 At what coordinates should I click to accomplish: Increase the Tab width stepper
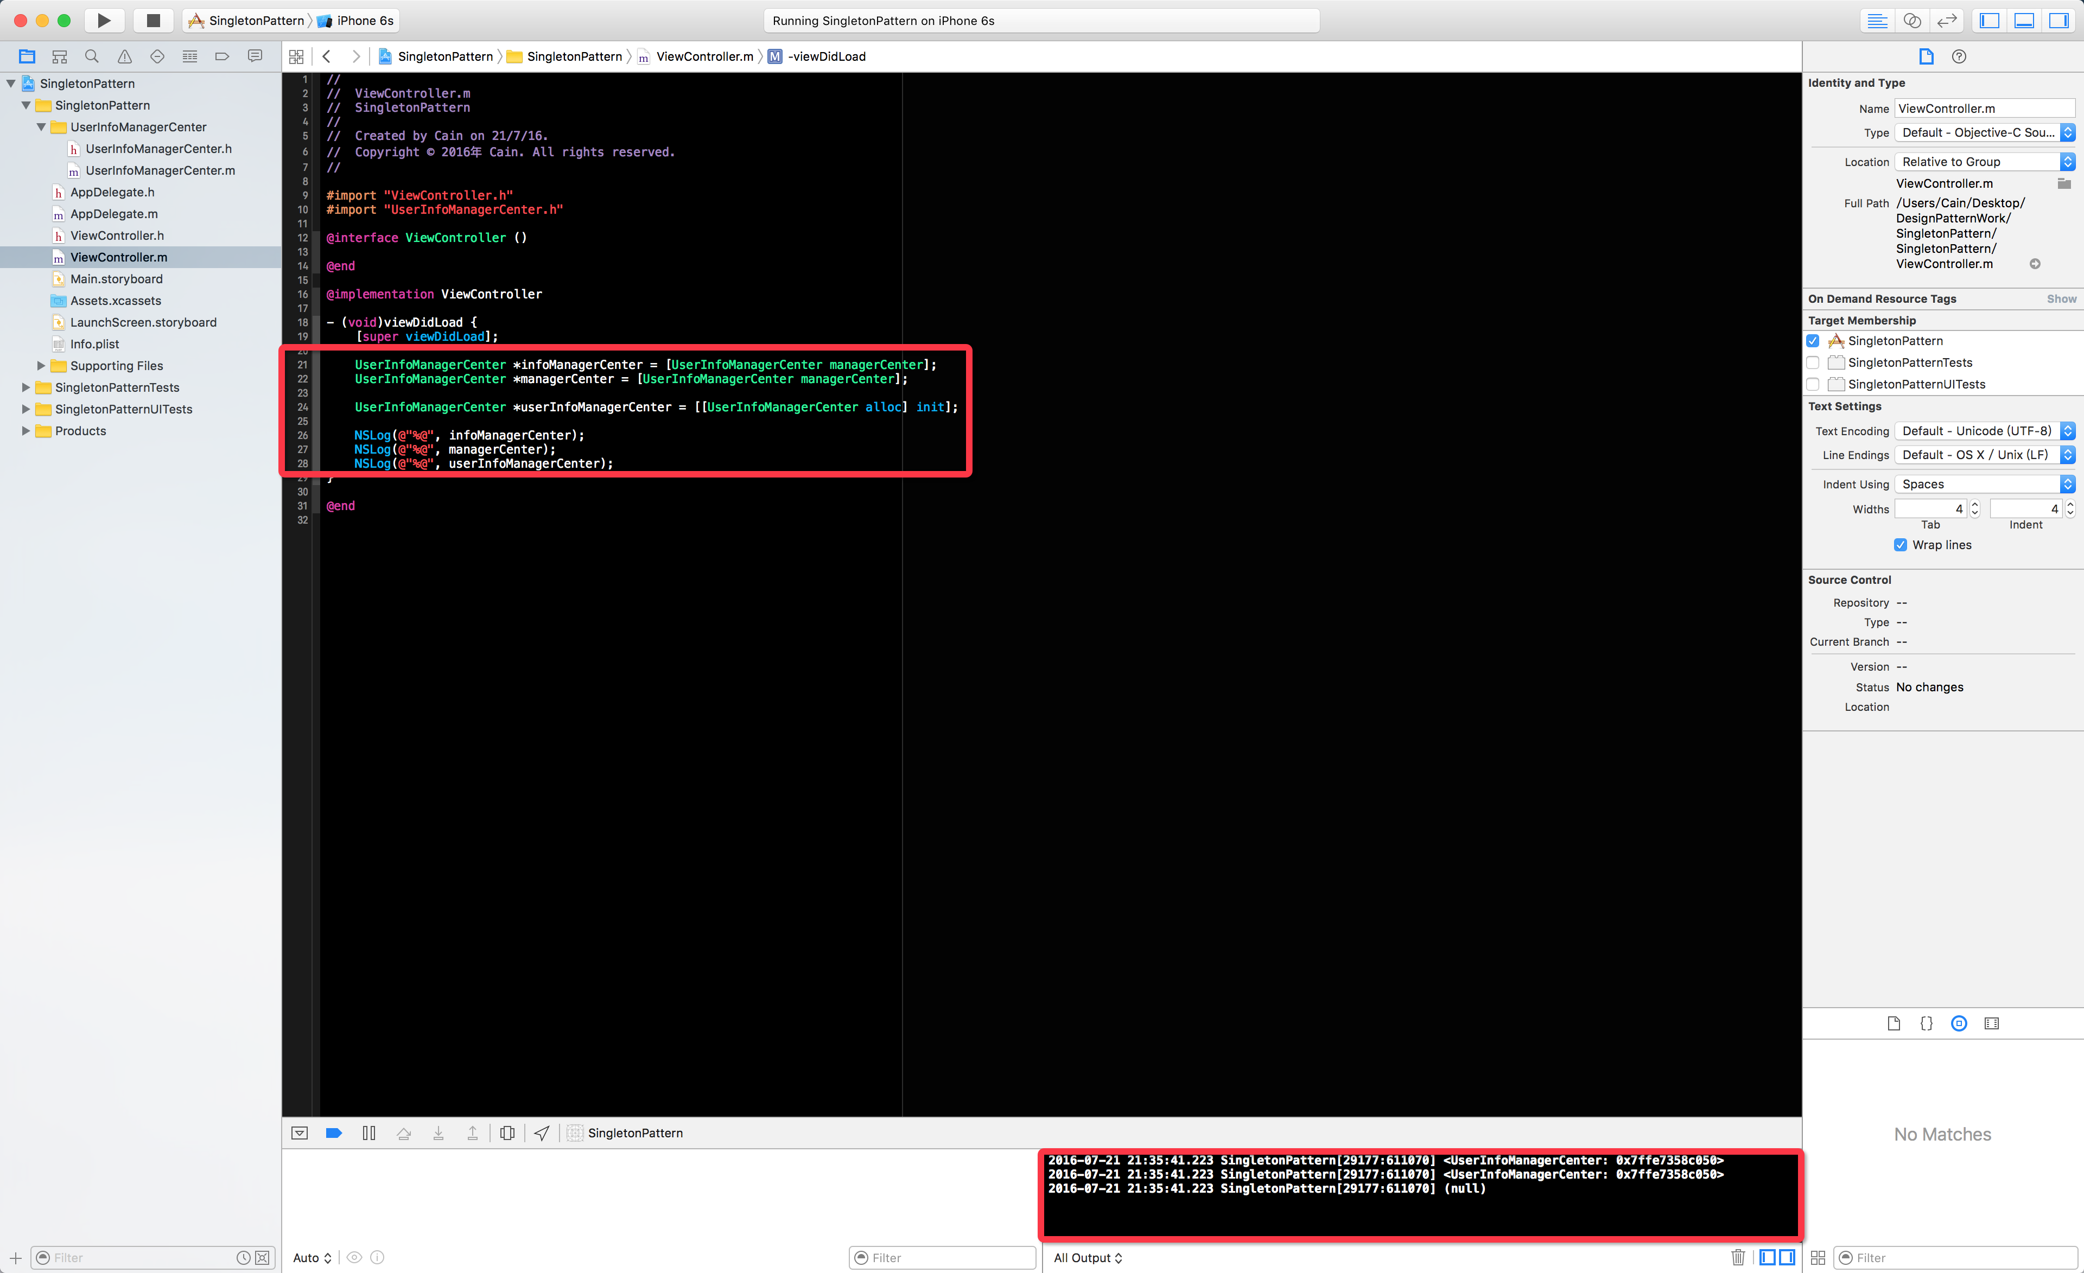click(1975, 504)
